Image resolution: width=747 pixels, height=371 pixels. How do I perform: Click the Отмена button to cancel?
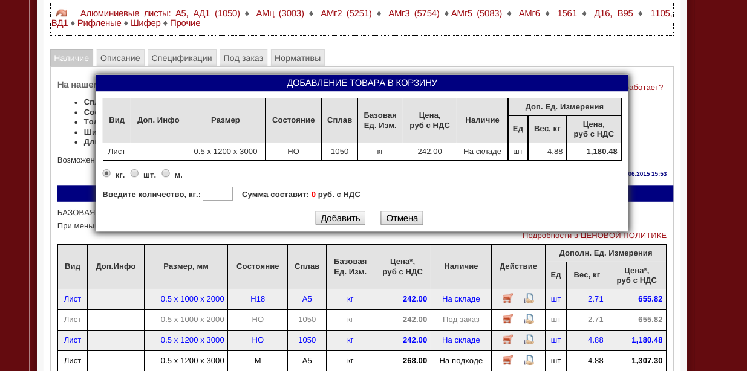[402, 218]
